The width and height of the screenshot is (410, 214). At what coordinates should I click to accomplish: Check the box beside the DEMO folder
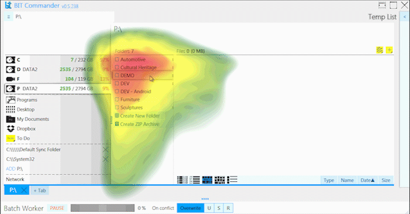(117, 76)
